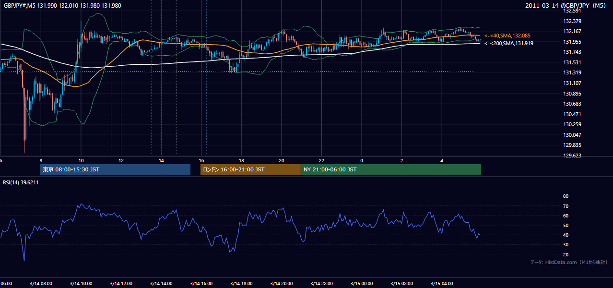Click the 3/15 04:00 time label
Screen dimensions: 613x288
tap(442, 283)
